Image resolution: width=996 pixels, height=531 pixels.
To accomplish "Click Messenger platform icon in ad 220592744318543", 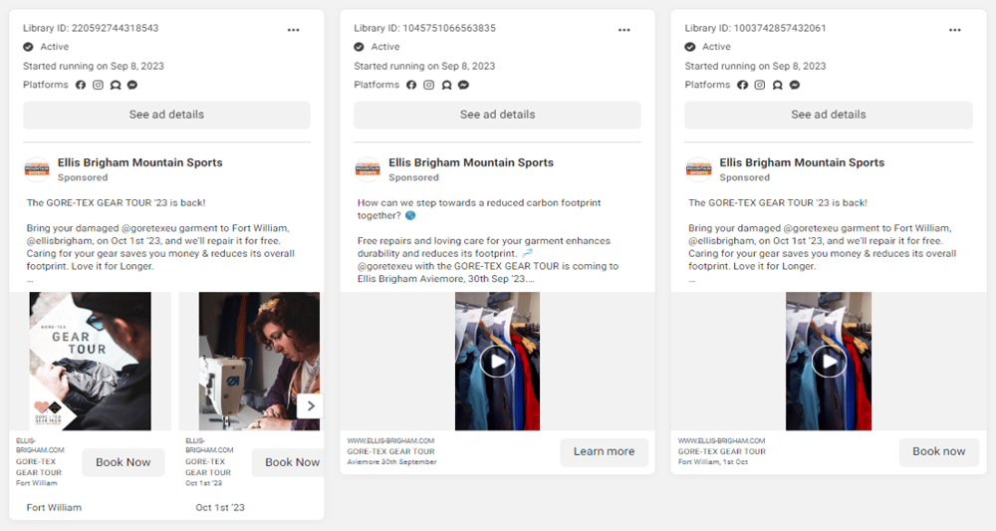I will (132, 85).
